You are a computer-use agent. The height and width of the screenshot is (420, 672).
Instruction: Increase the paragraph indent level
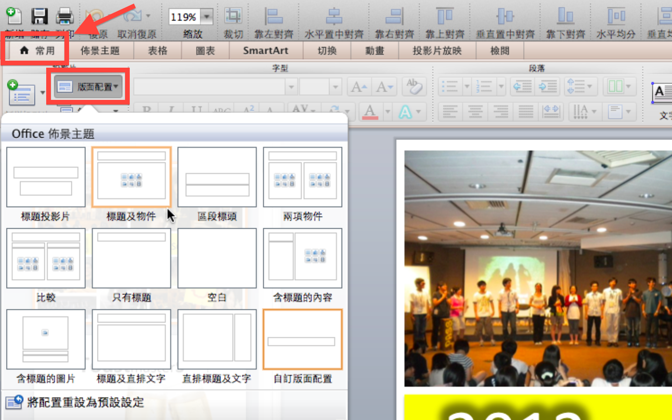pyautogui.click(x=547, y=87)
